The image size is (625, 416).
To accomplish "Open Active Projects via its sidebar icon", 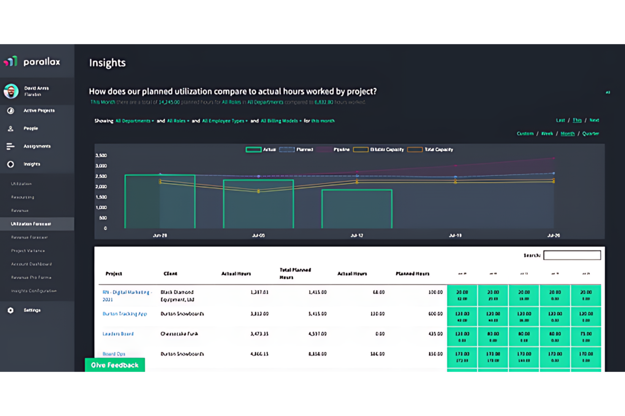I will 11,111.
